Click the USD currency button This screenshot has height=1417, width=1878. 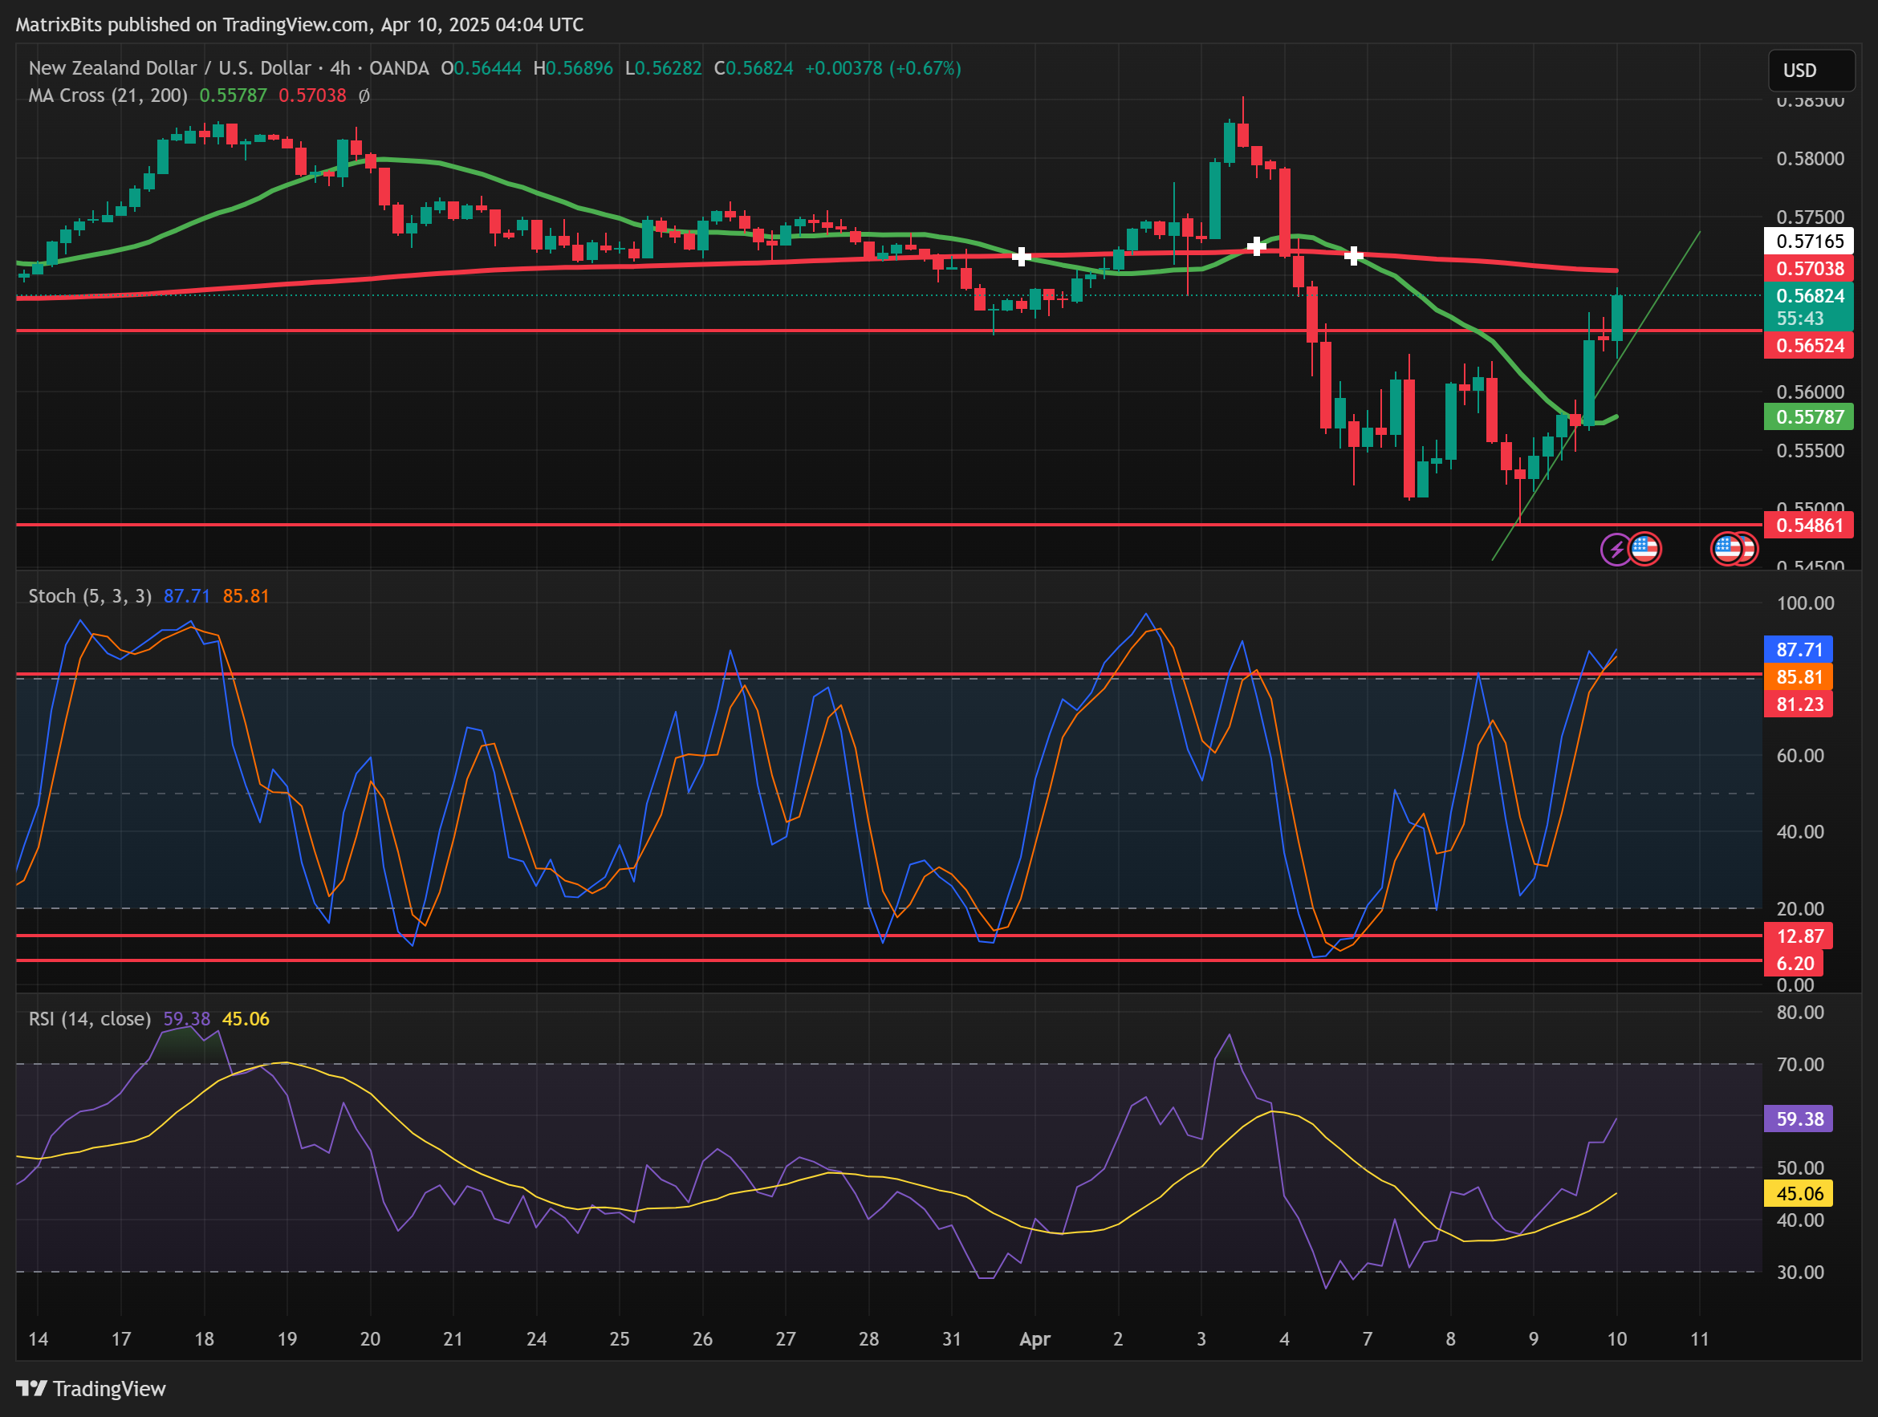coord(1811,71)
